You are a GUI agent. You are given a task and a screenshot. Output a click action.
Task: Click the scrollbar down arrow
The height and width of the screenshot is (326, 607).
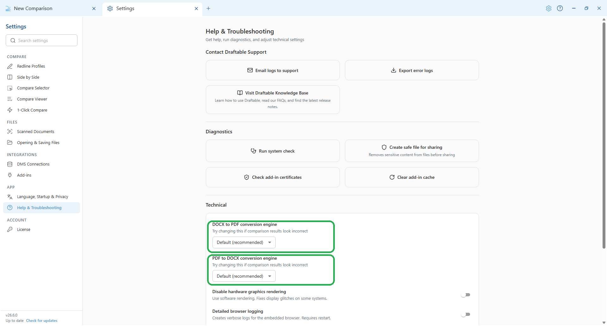604,323
